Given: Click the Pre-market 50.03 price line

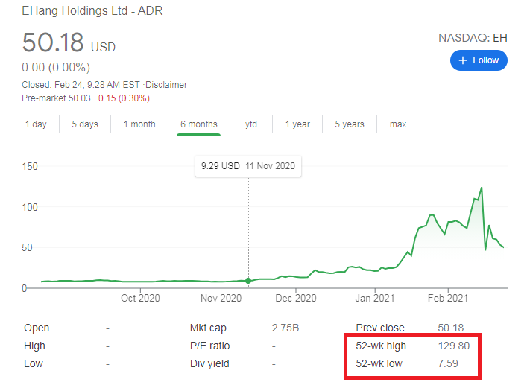Looking at the screenshot, I should (86, 98).
